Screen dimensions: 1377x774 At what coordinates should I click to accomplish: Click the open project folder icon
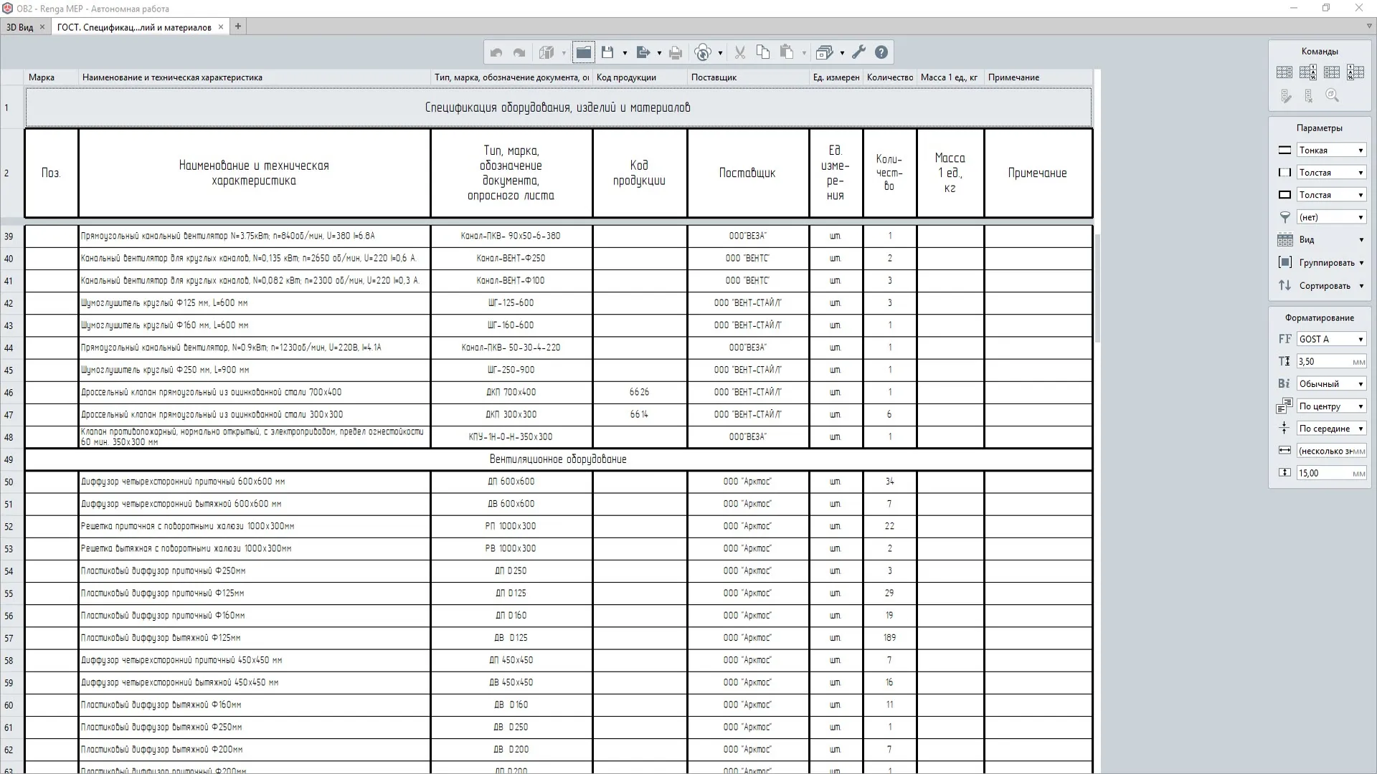[584, 52]
